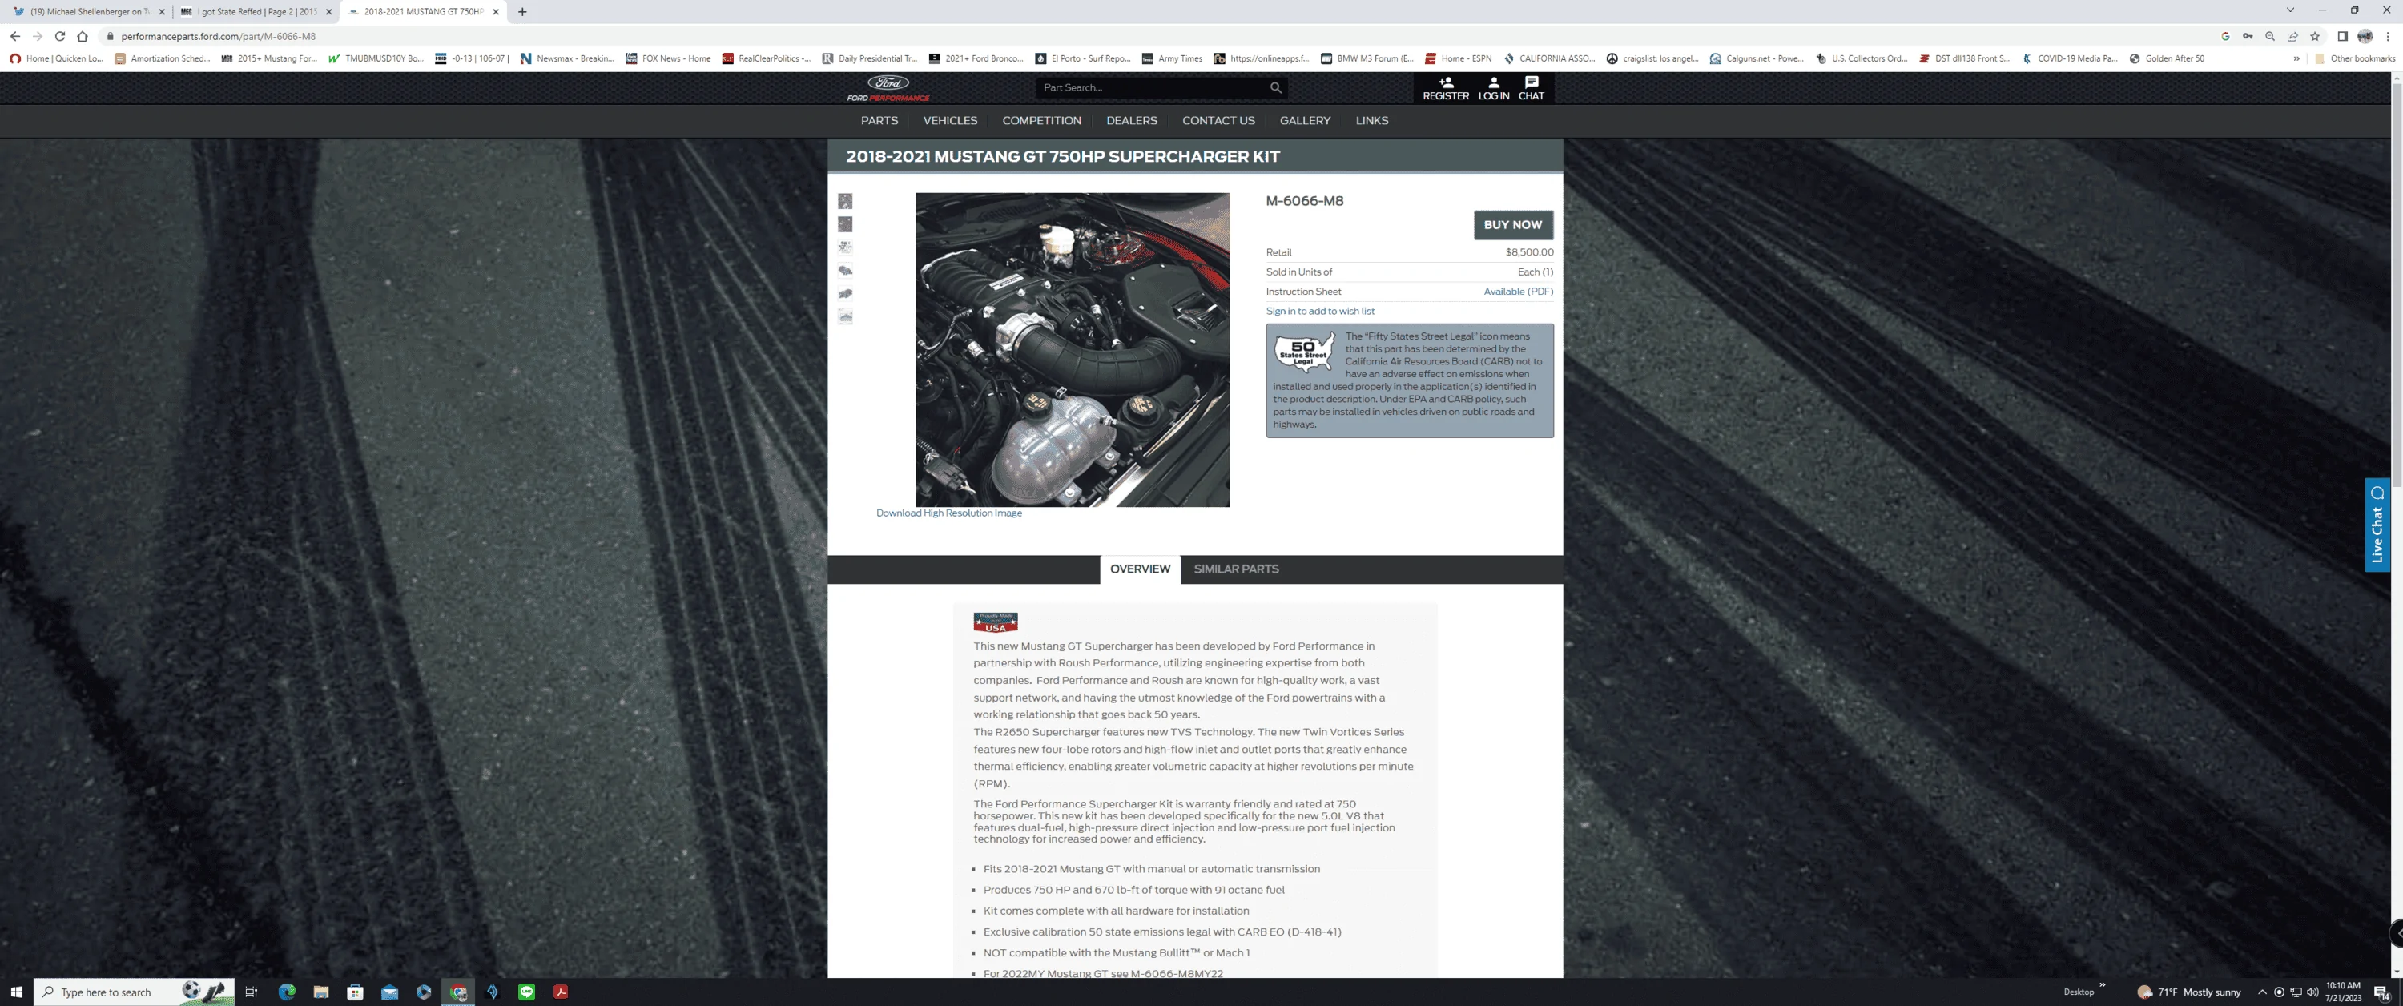
Task: Open the VEHICLES menu
Action: [x=950, y=120]
